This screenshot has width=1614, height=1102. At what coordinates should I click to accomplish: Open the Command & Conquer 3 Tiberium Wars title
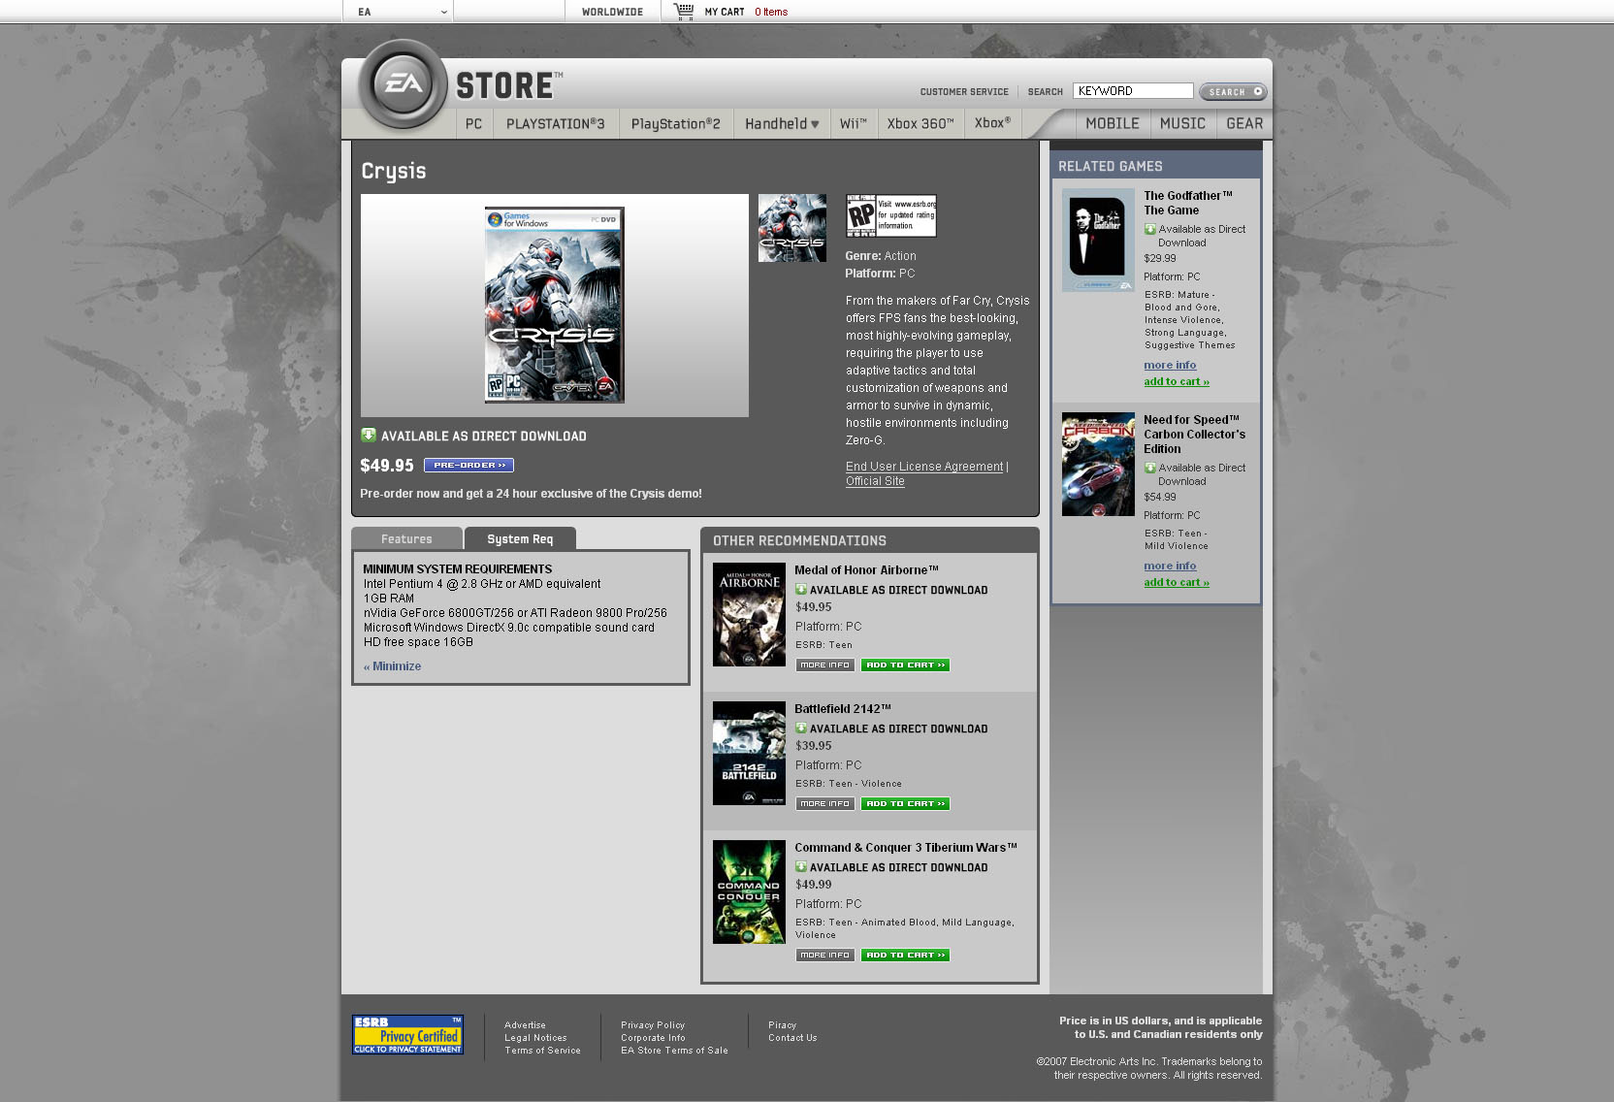click(906, 848)
